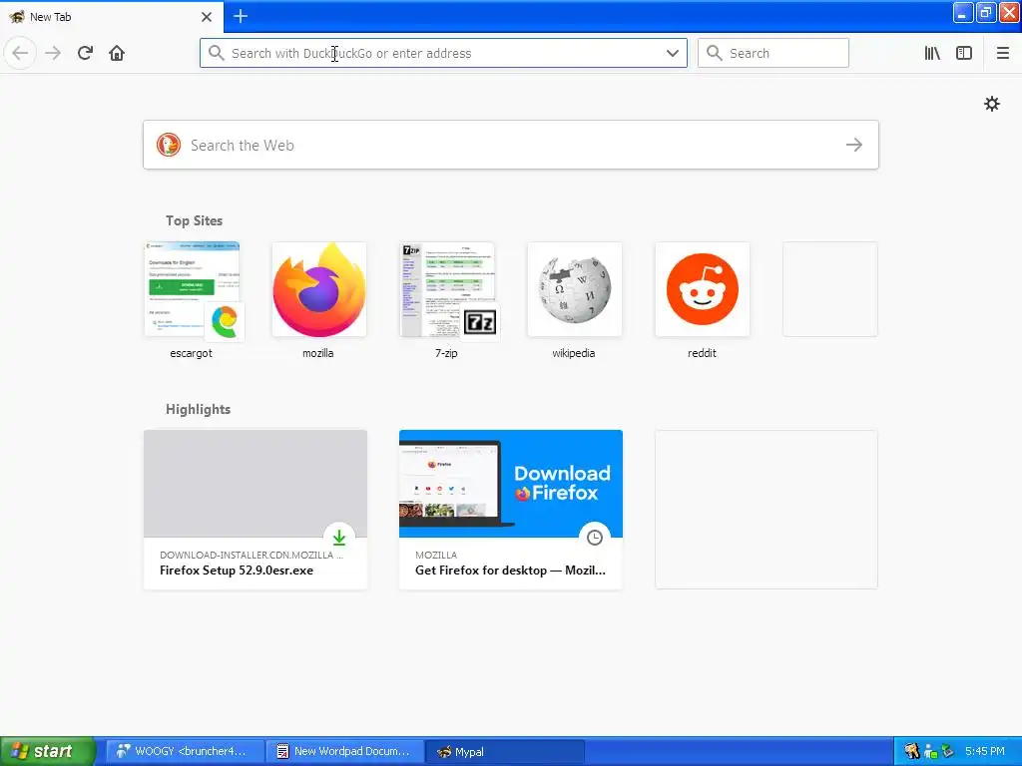Click the MOZILLA source label on highlight
The height and width of the screenshot is (766, 1022).
point(436,555)
